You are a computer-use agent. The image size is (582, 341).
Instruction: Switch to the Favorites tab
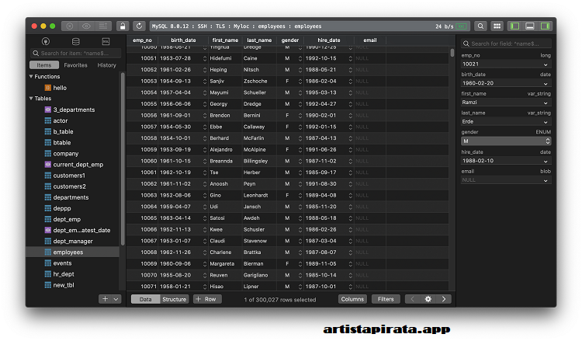point(75,65)
